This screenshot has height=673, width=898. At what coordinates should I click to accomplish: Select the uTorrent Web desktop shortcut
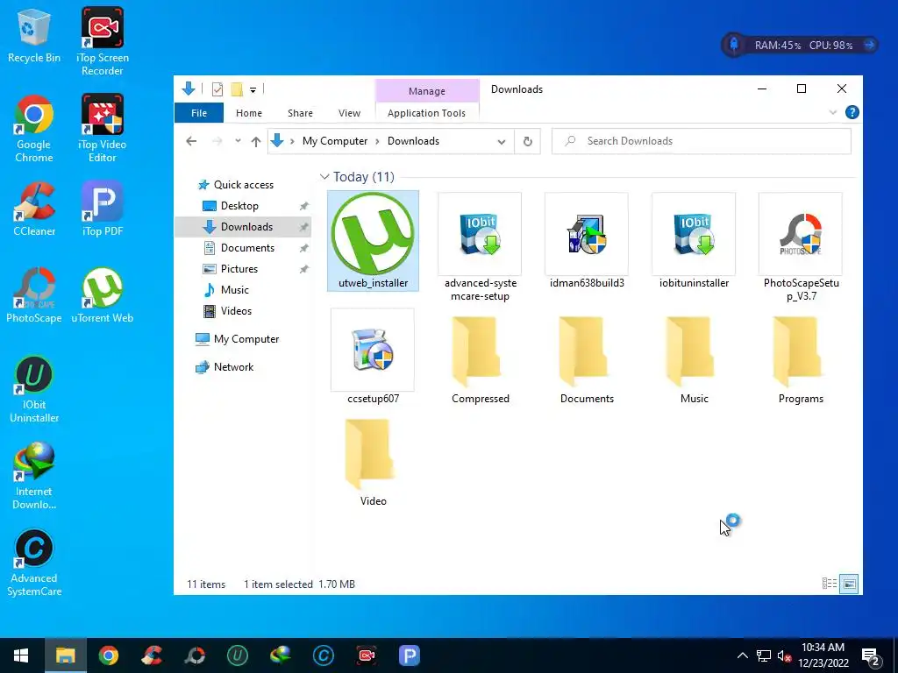pyautogui.click(x=102, y=296)
